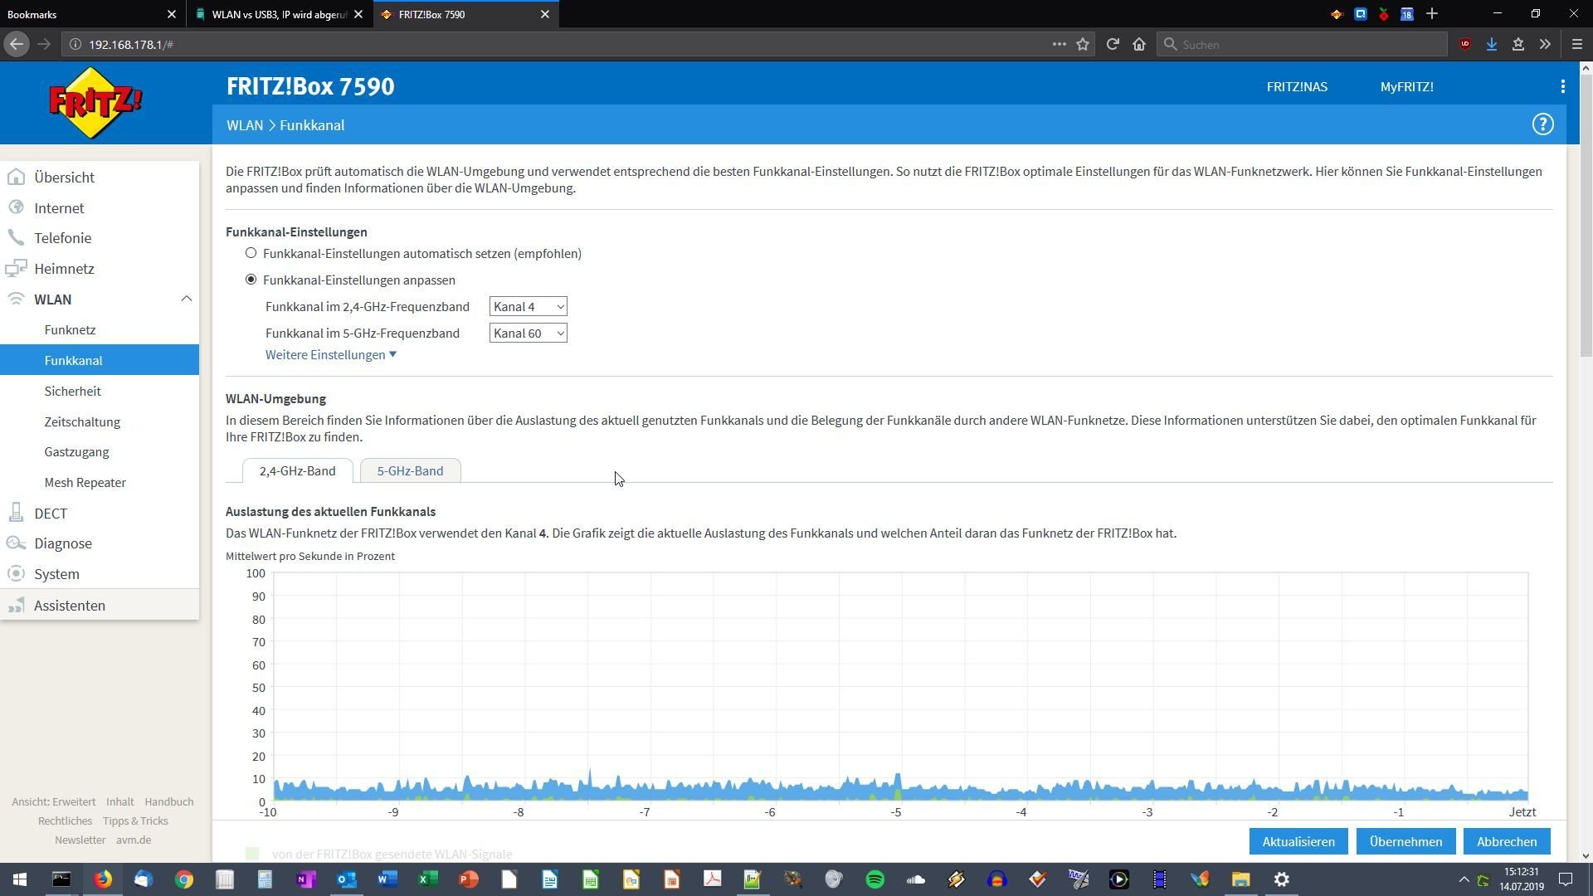Show more toolbar items via double chevron
This screenshot has height=896, width=1593.
click(x=1545, y=44)
